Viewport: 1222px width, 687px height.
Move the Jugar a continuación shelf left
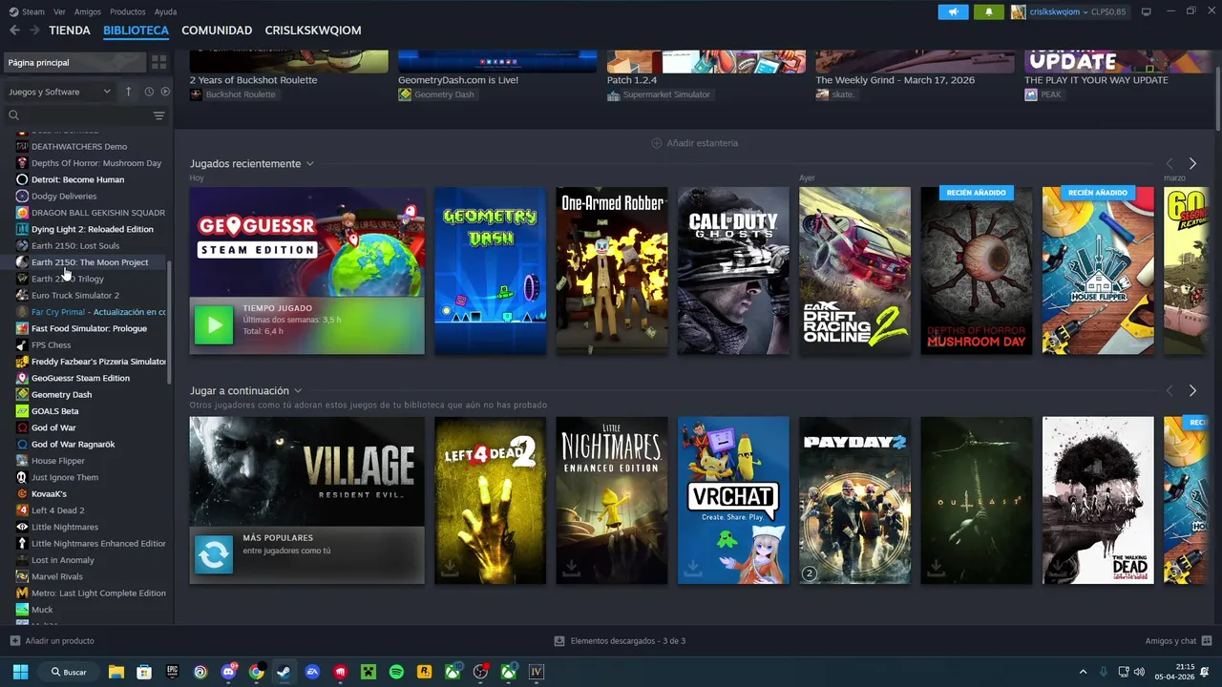click(x=1169, y=391)
